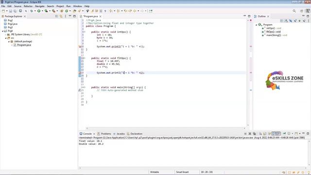Screen dimensions: 311x175
Task: Collapse the Program class in Outline
Action: 256,25
